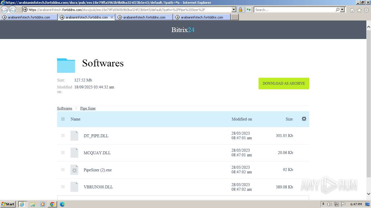Sort files by Size column header
The height and width of the screenshot is (208, 371).
tap(289, 119)
